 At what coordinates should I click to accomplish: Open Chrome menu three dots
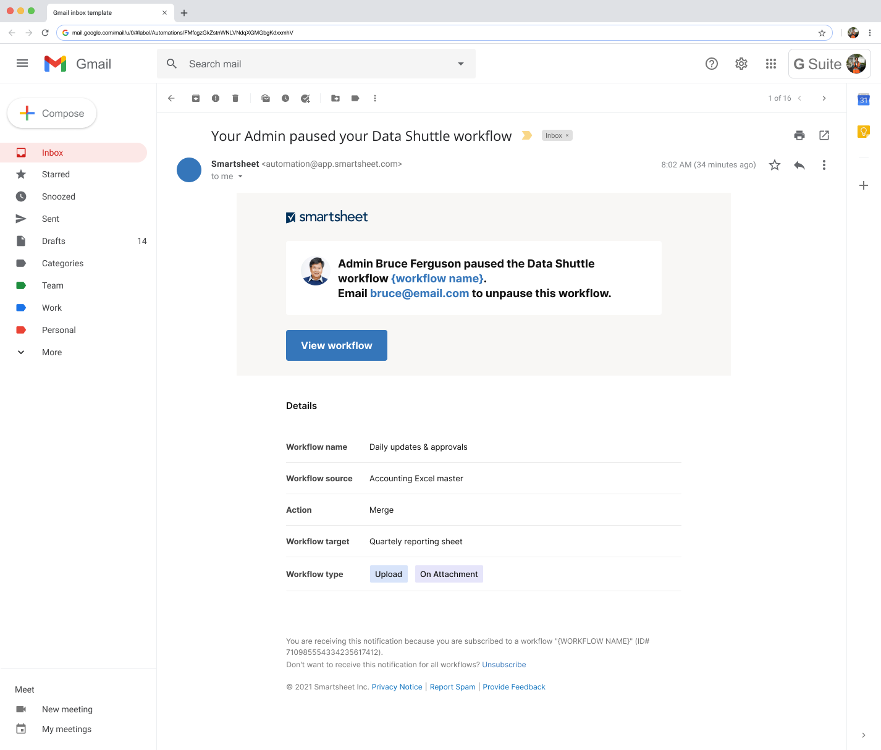tap(870, 33)
